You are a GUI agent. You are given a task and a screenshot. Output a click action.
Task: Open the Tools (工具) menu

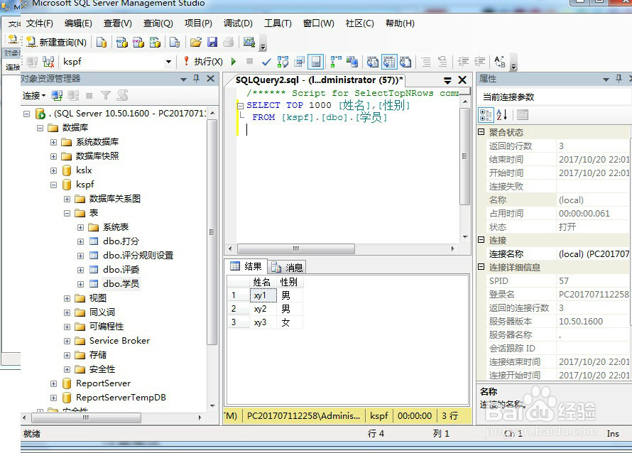[278, 23]
